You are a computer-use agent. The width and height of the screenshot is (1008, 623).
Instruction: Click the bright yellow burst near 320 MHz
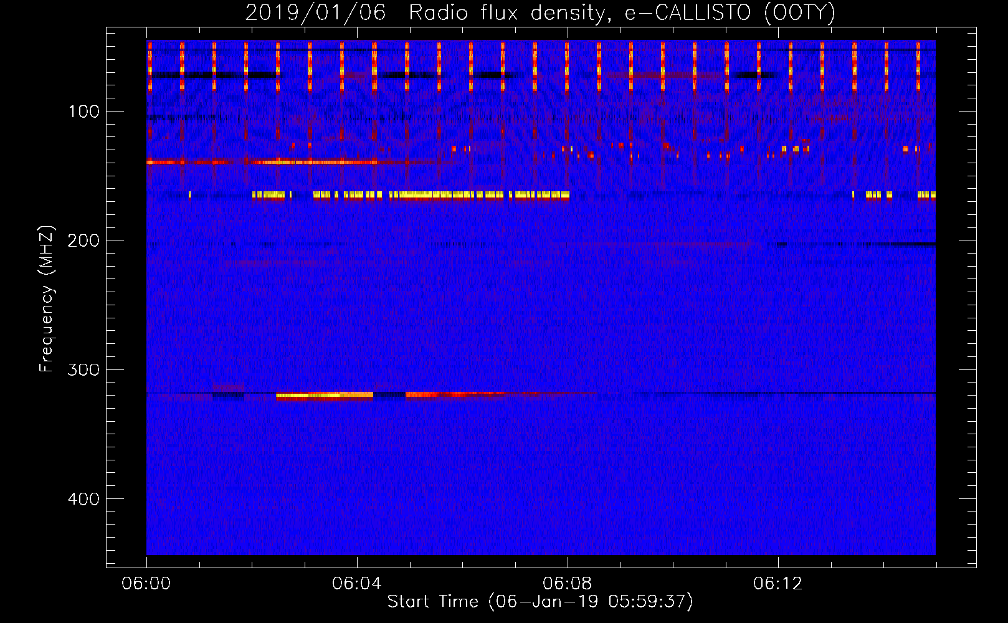[325, 395]
